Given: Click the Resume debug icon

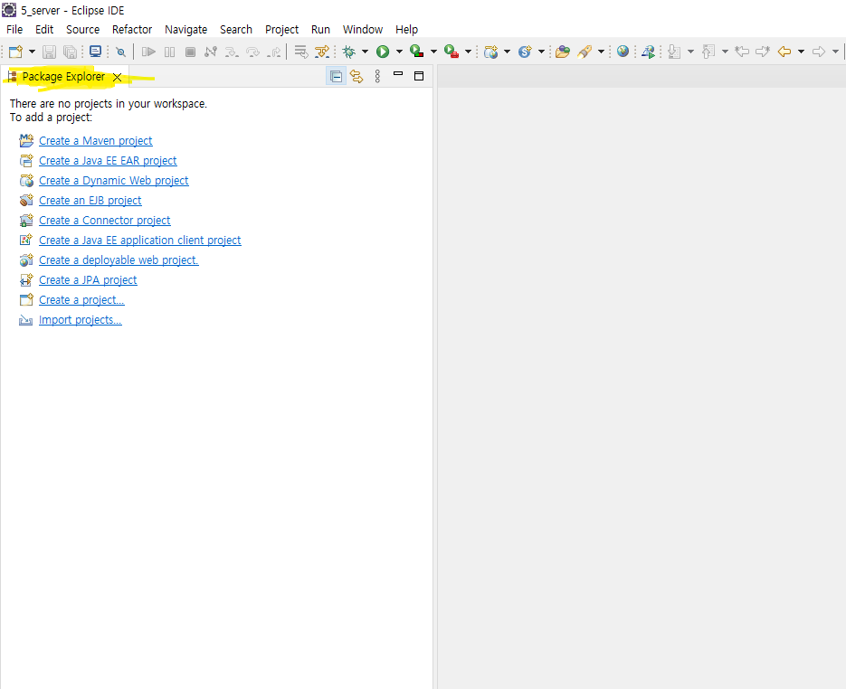Looking at the screenshot, I should (148, 52).
